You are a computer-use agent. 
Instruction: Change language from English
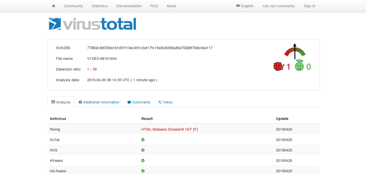click(244, 6)
